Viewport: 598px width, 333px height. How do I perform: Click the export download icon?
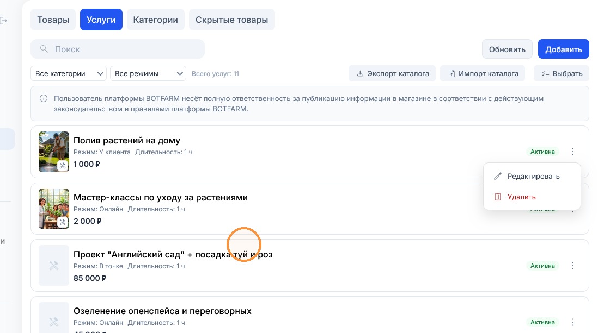pyautogui.click(x=360, y=73)
